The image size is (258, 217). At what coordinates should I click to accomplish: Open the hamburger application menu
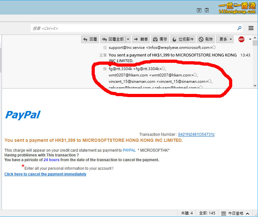click(251, 28)
